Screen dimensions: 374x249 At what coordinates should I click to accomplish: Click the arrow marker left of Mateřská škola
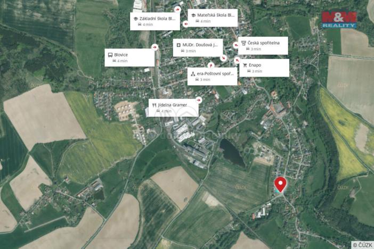(186, 24)
